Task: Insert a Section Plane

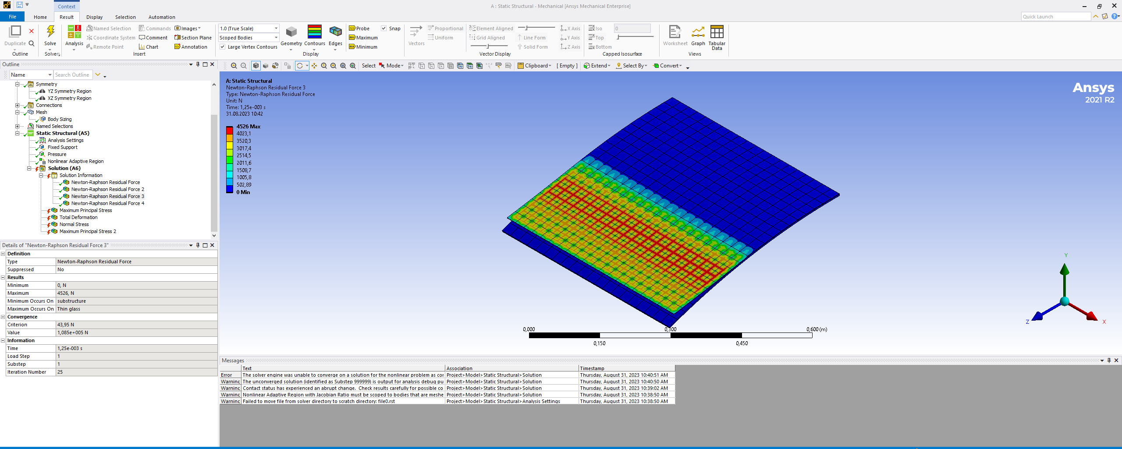Action: click(x=193, y=38)
